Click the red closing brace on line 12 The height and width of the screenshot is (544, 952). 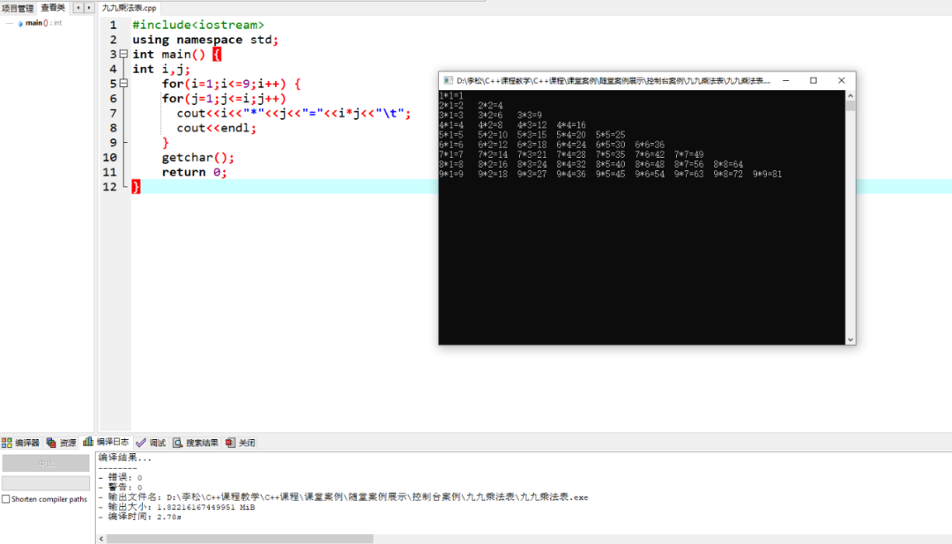136,186
